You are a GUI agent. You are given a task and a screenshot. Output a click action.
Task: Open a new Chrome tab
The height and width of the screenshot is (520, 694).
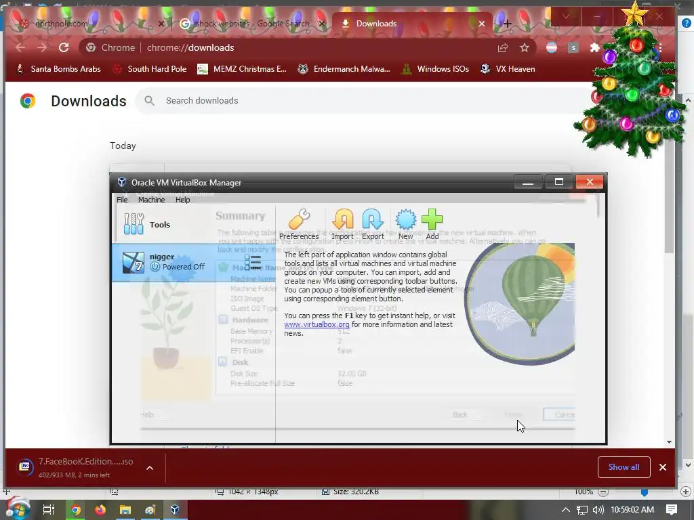click(x=507, y=24)
